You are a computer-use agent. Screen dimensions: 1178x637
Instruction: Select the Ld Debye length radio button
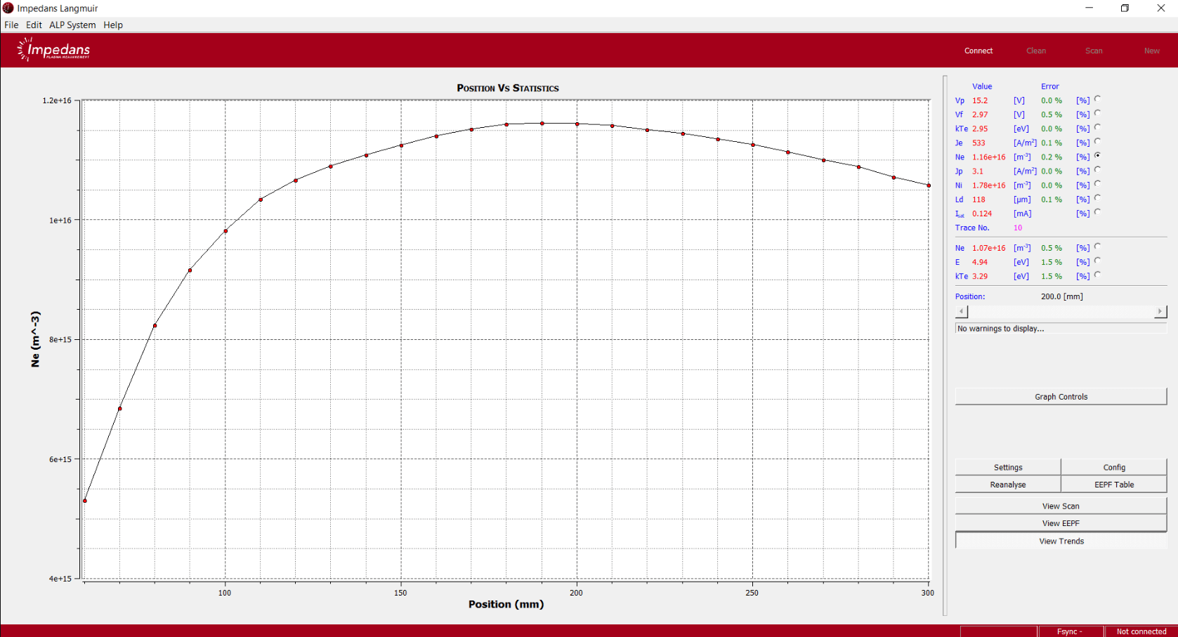1097,199
